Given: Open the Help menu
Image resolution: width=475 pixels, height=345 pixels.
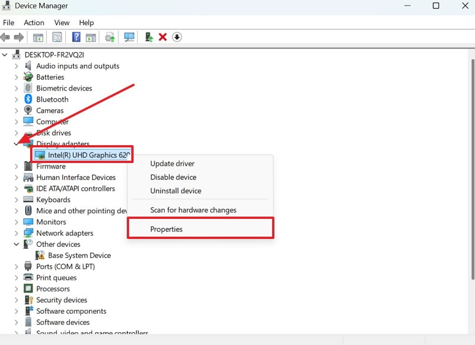Looking at the screenshot, I should (x=86, y=23).
